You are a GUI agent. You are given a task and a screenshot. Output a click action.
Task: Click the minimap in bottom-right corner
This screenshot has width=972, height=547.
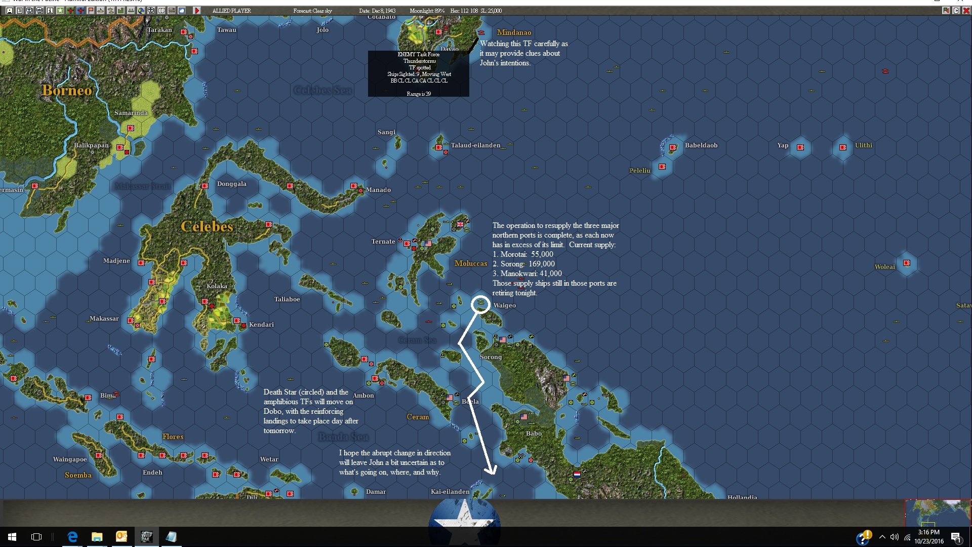coord(938,513)
